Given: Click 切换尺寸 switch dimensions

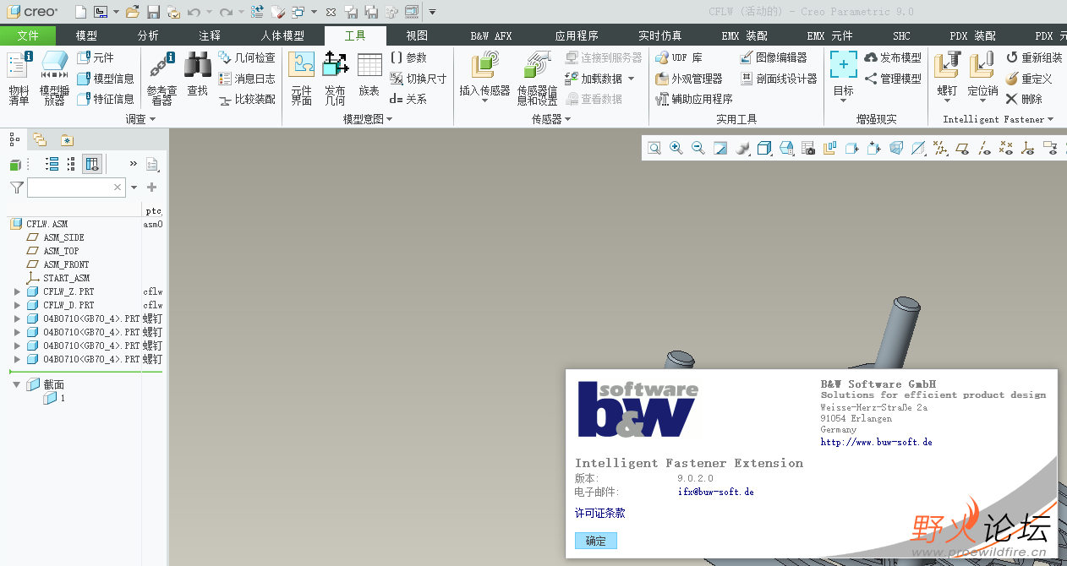Looking at the screenshot, I should coord(418,79).
